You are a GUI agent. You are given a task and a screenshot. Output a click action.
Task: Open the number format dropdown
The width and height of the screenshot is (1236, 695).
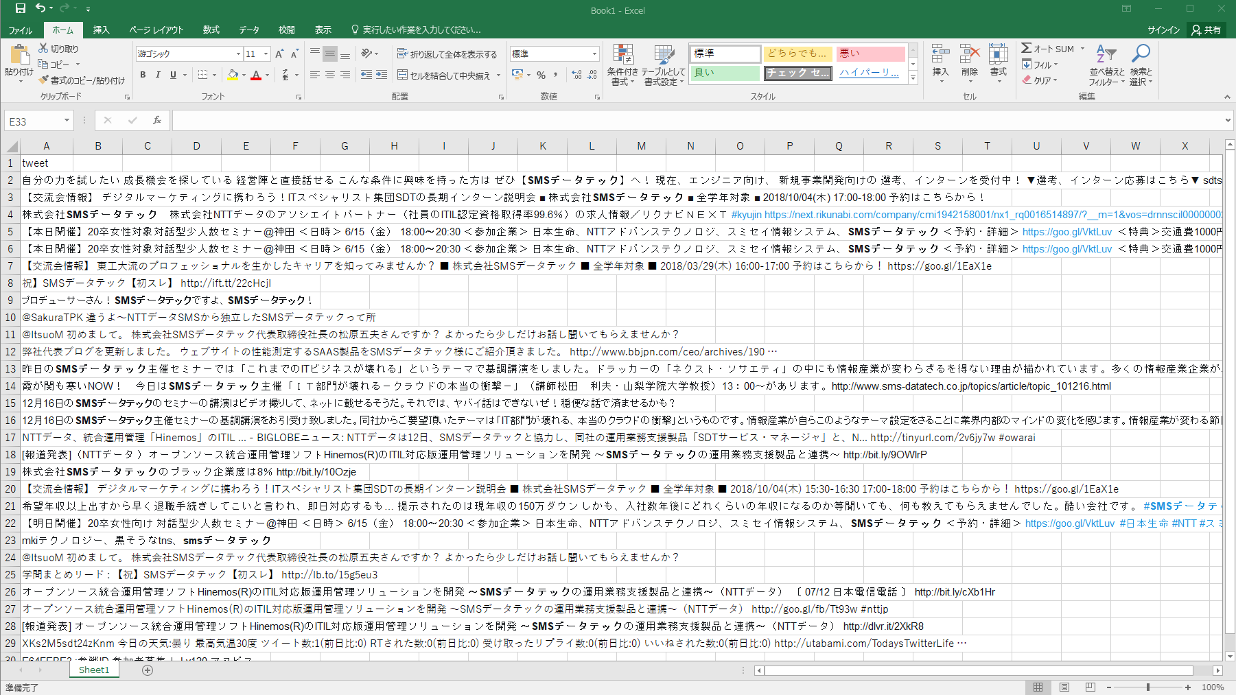(x=594, y=54)
